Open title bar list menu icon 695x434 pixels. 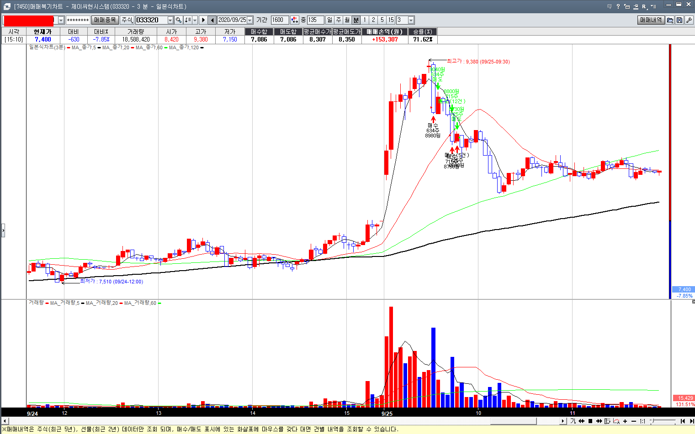(653, 6)
